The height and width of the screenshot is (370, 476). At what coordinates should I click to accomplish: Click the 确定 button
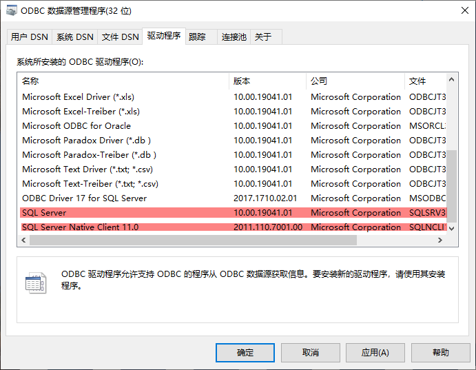[x=245, y=353]
